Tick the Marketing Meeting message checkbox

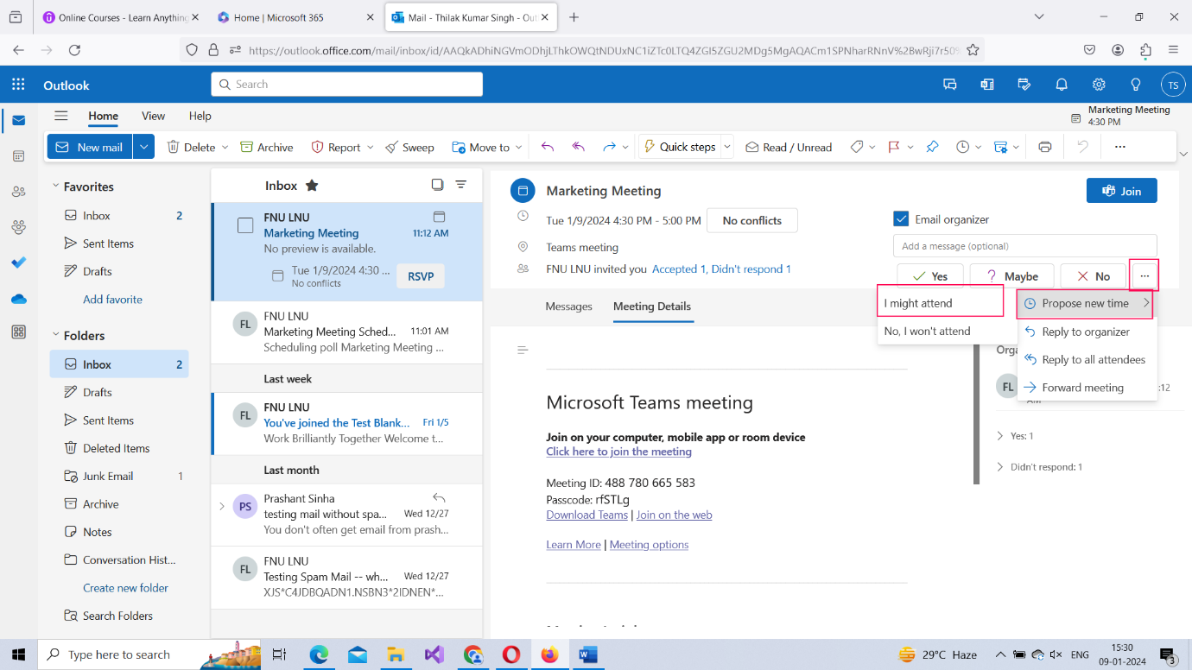tap(245, 225)
